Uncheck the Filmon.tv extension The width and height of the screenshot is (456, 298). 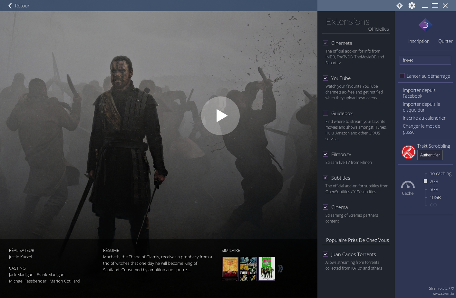point(325,154)
